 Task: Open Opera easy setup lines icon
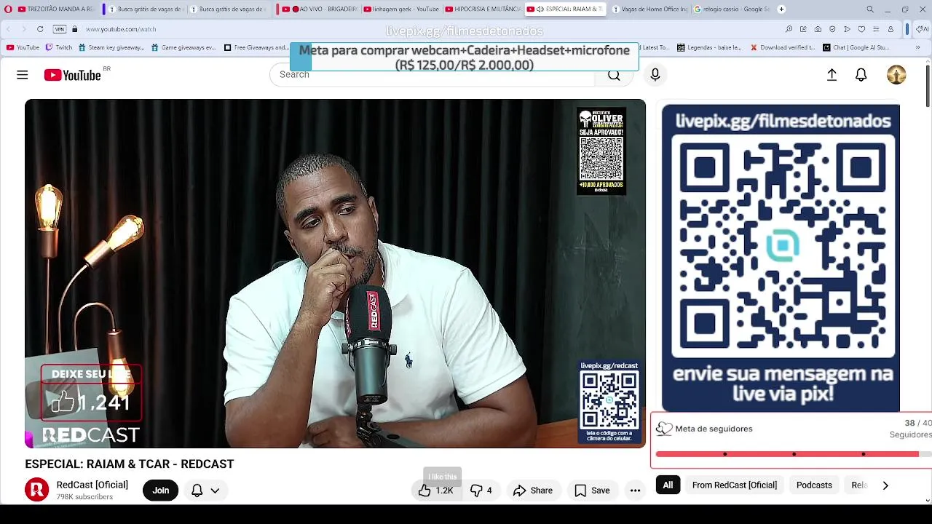coord(876,29)
